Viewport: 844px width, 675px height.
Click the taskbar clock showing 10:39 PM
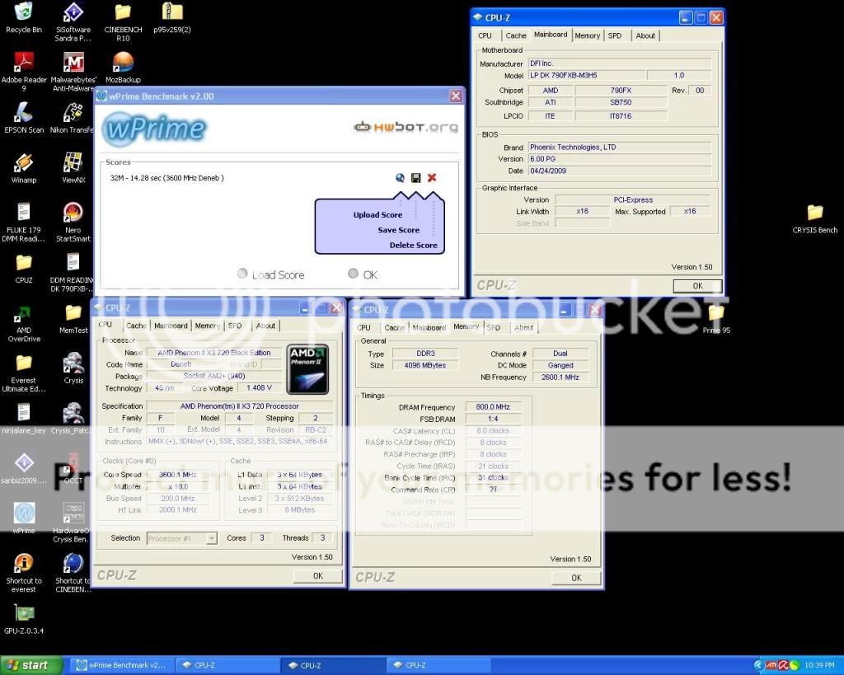point(820,665)
